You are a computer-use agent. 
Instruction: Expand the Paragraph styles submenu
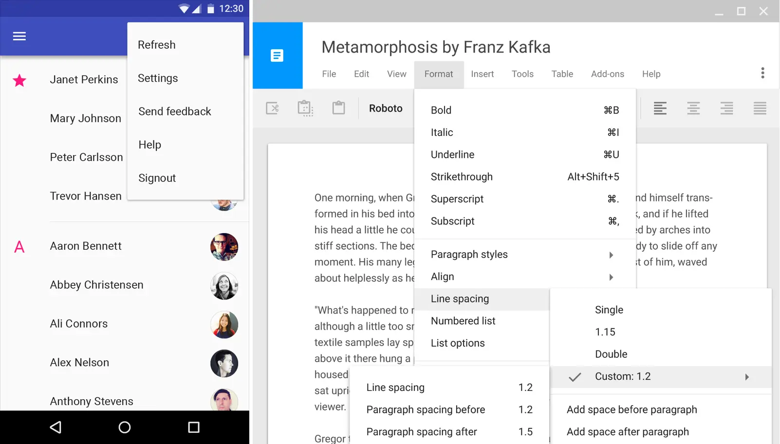(x=525, y=255)
